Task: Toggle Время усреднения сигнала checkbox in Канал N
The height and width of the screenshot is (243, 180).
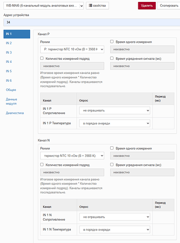Action: 112,165
